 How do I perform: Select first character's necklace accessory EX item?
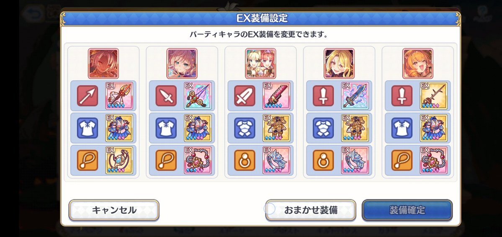[x=119, y=160]
